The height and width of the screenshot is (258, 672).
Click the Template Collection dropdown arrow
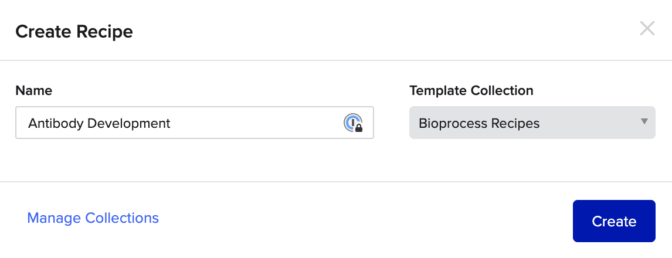pos(644,121)
